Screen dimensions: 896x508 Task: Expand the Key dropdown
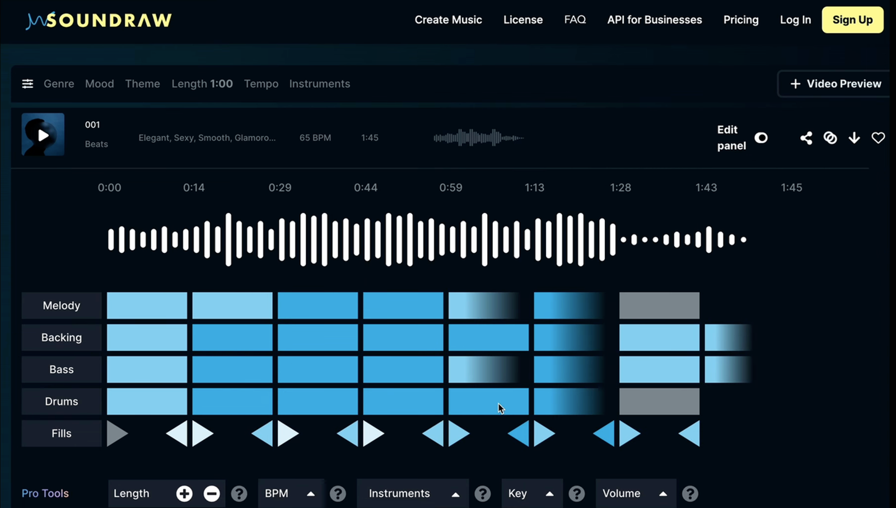[x=532, y=493]
